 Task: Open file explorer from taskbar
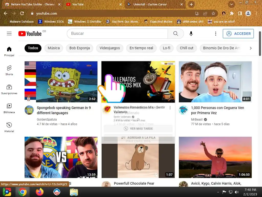74,192
